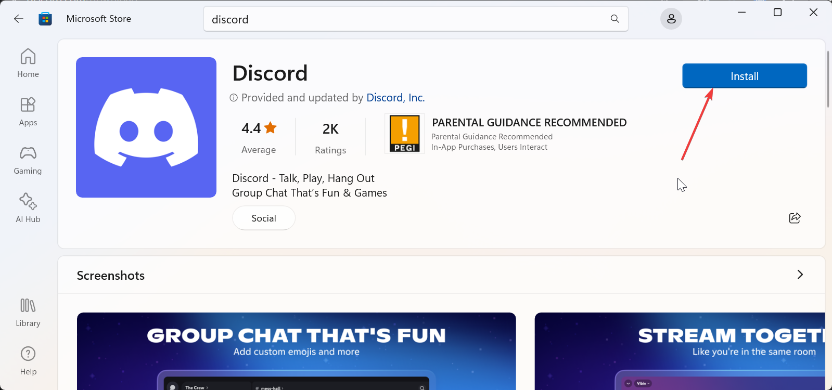
Task: Open the Apps section in the sidebar
Action: coord(28,111)
